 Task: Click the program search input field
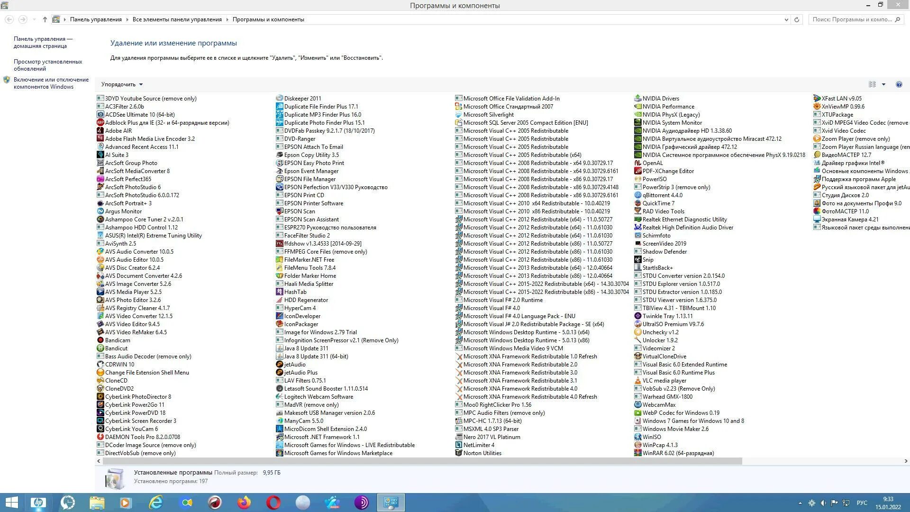[852, 19]
